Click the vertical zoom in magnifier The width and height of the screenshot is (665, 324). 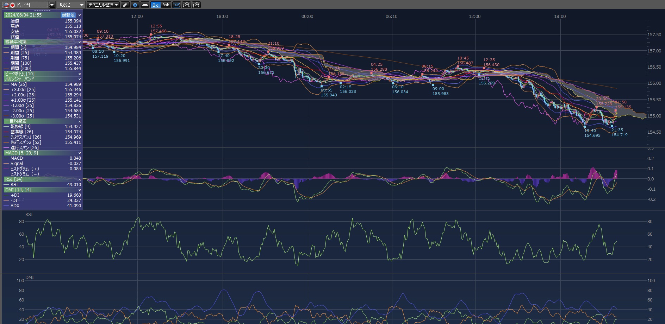(196, 5)
